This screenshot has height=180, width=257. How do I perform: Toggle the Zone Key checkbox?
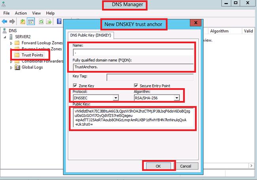76,85
